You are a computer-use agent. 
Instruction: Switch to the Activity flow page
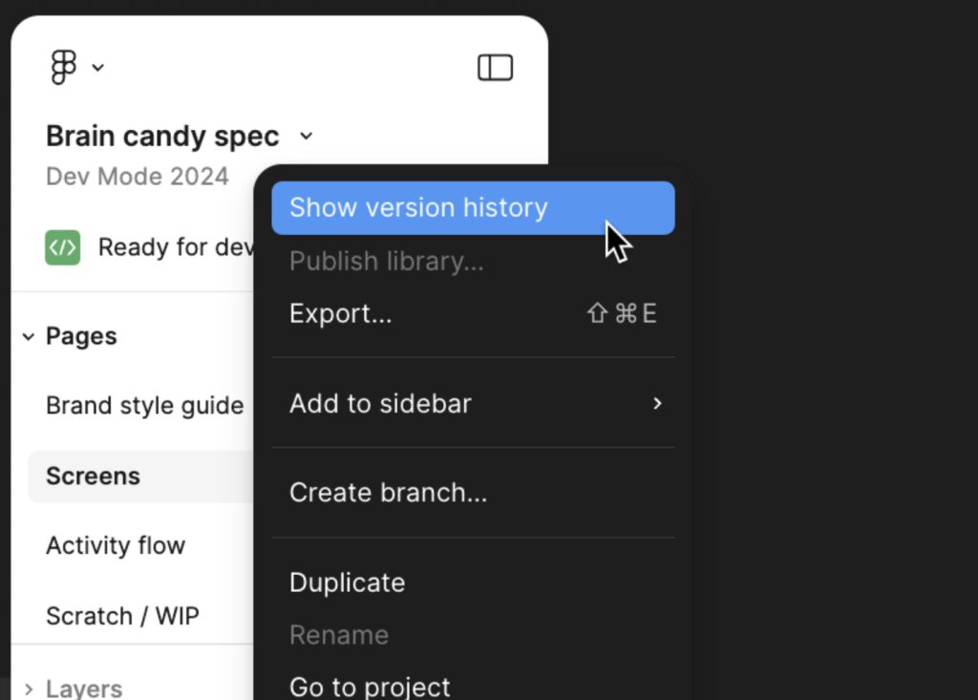tap(116, 546)
